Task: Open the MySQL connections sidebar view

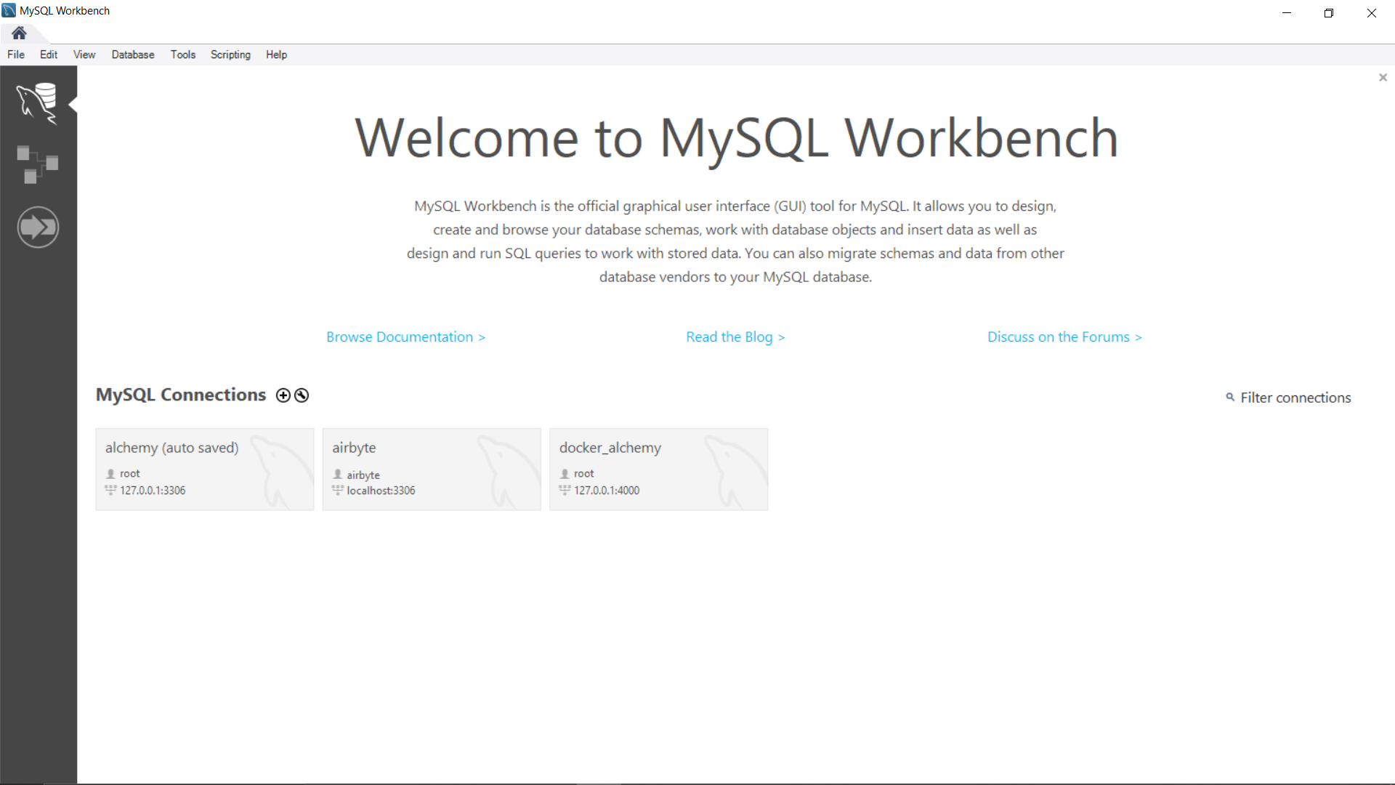Action: click(x=37, y=102)
